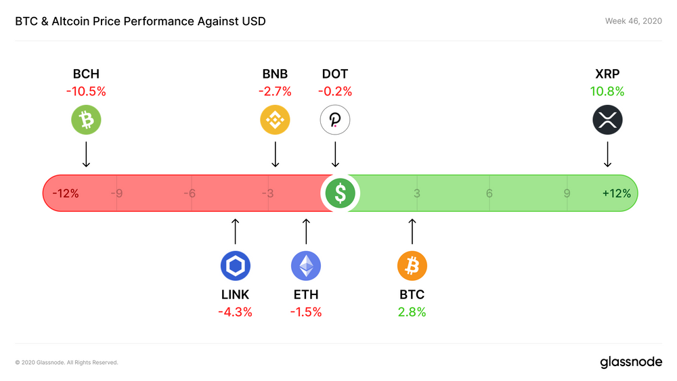This screenshot has width=677, height=381.
Task: Click the Polkadot DOT logo icon
Action: 335,120
